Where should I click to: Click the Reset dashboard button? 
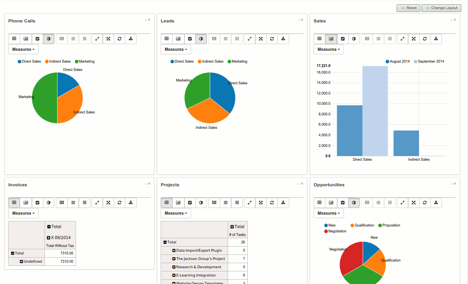pos(409,8)
